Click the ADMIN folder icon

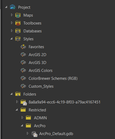coord(28,118)
